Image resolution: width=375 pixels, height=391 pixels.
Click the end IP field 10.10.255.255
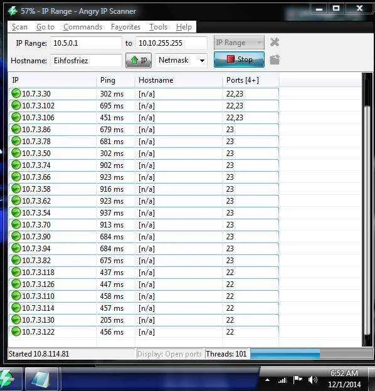pyautogui.click(x=171, y=43)
